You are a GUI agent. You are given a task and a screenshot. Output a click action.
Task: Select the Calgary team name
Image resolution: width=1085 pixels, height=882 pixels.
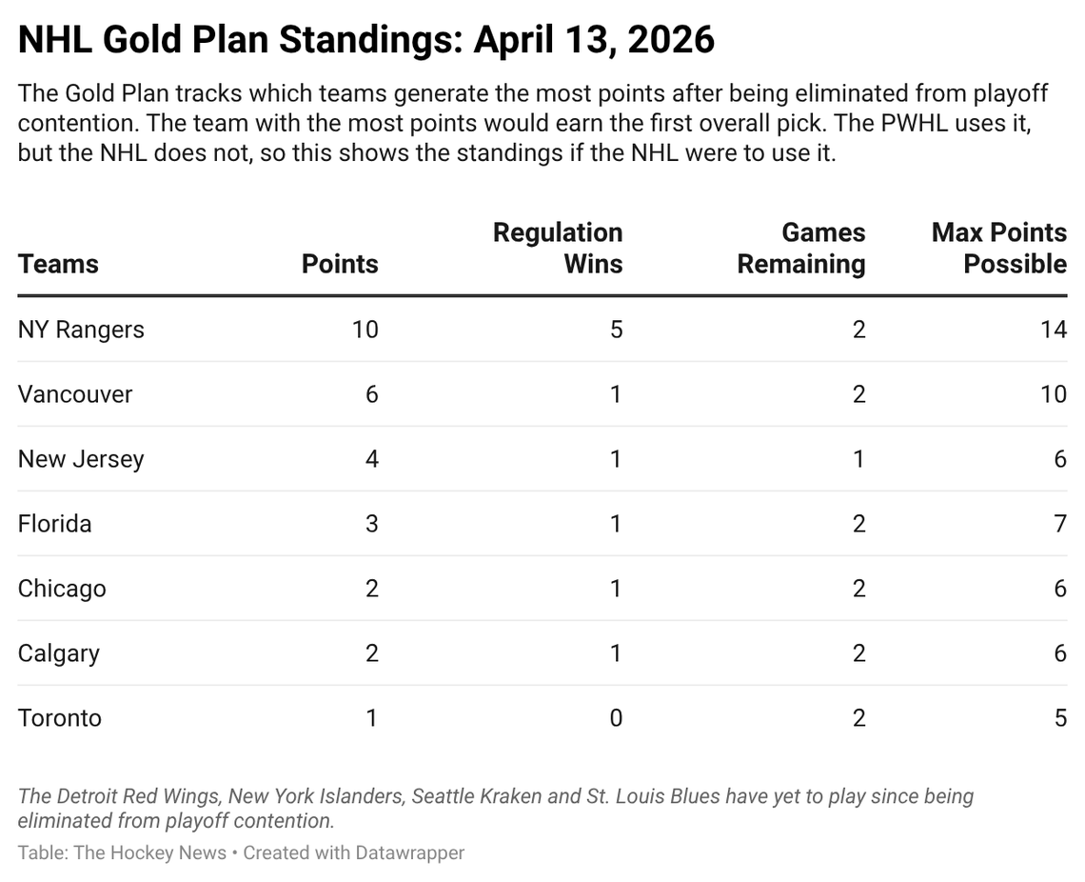click(x=58, y=653)
